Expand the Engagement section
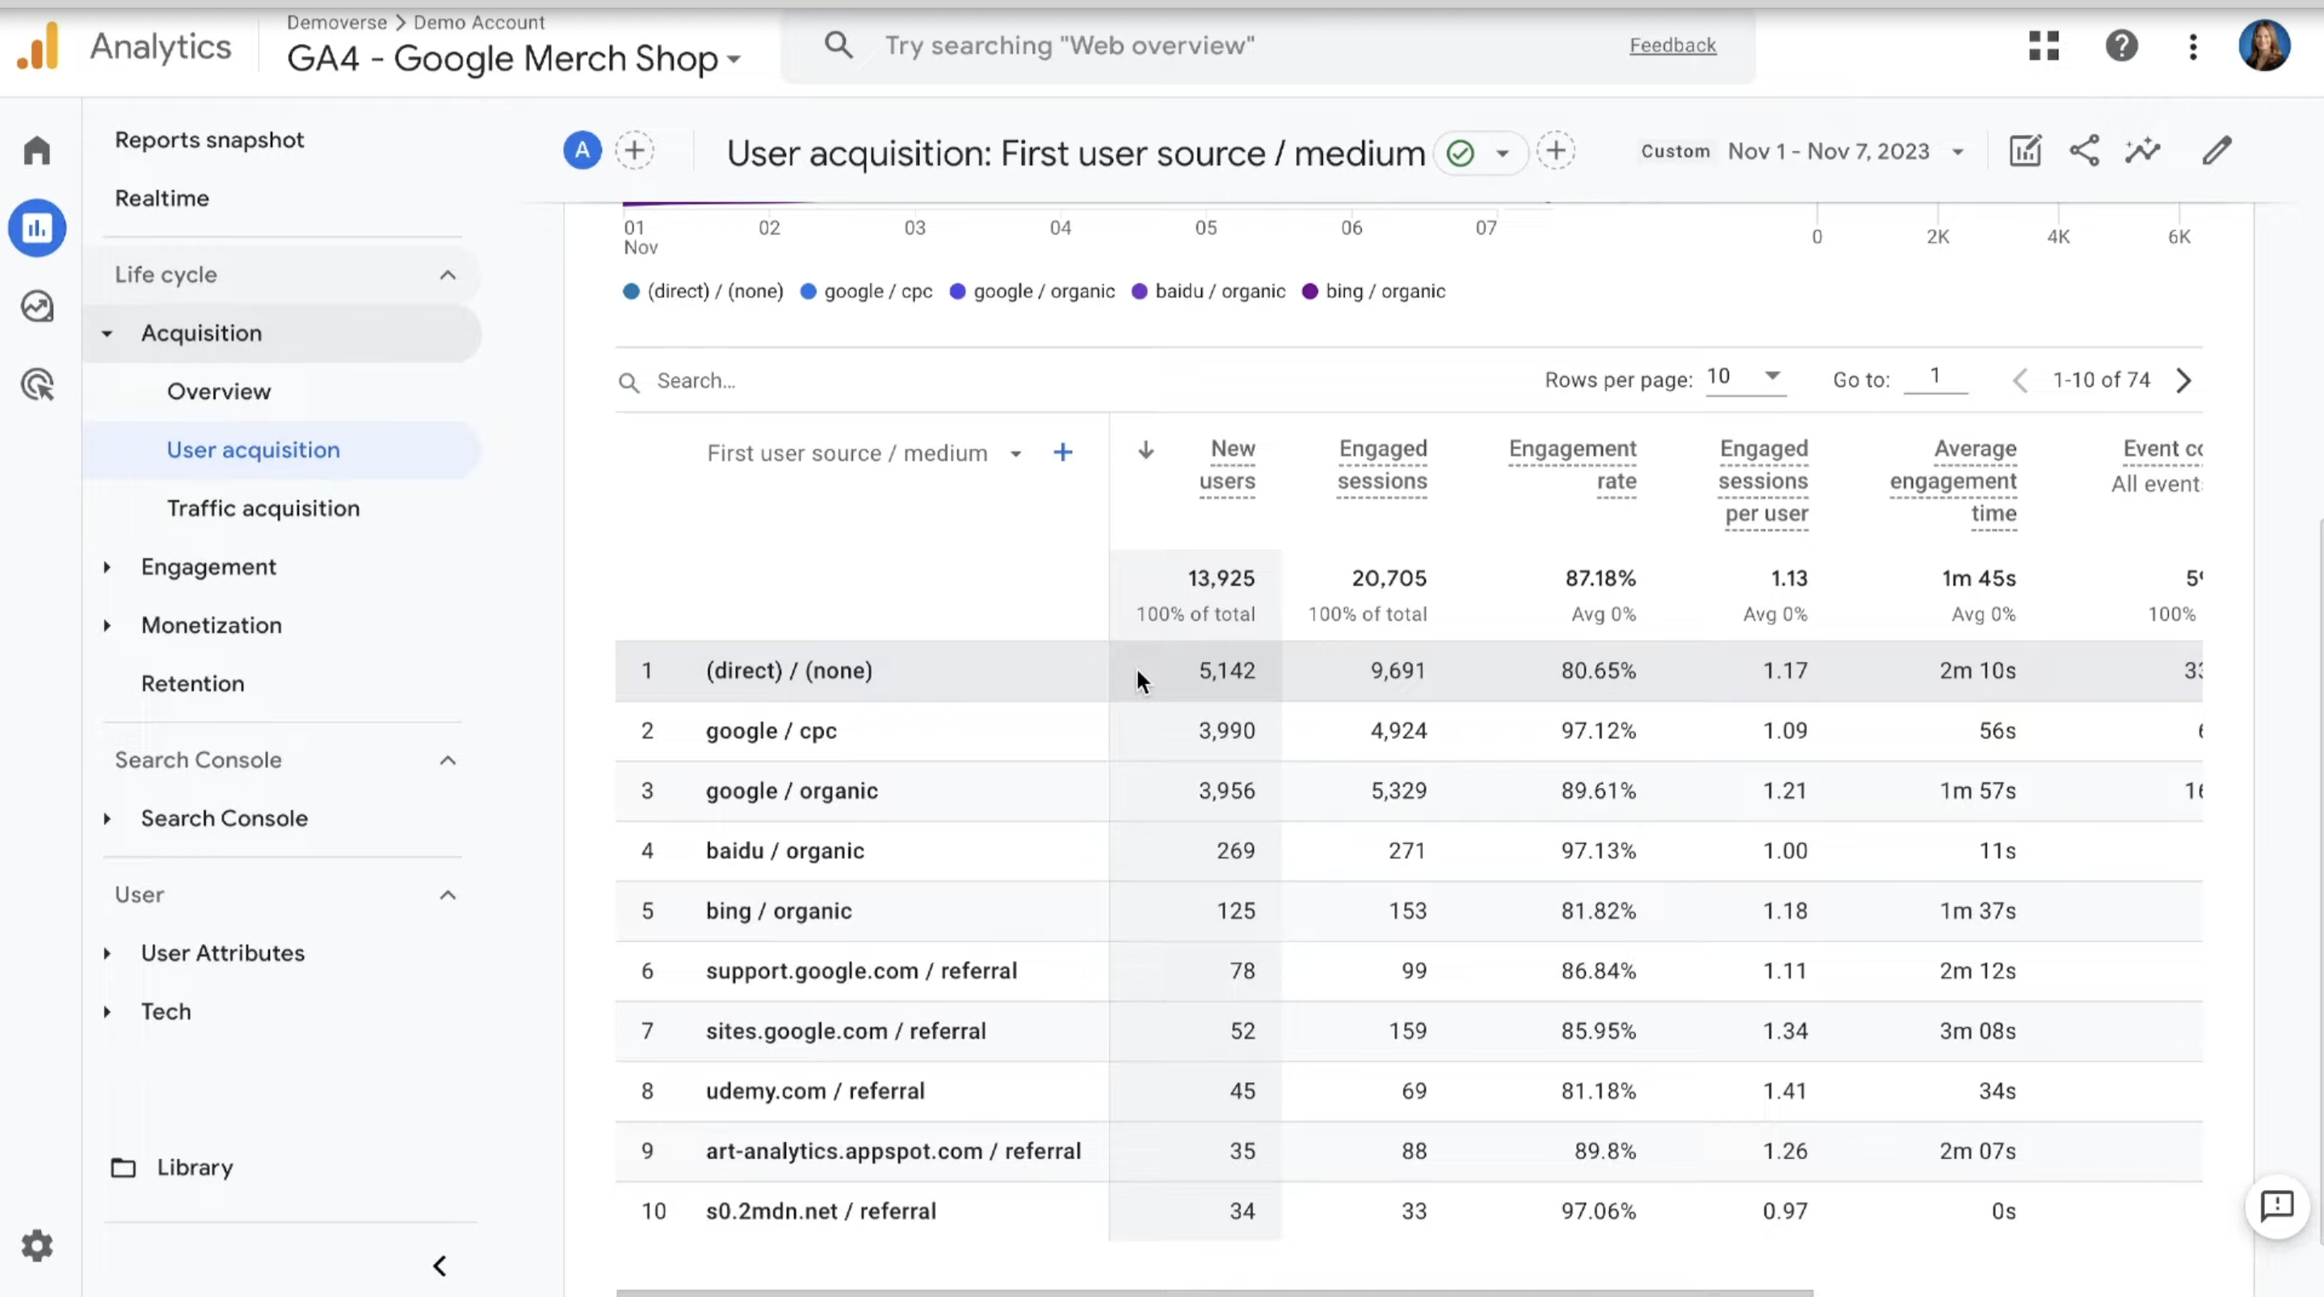 pyautogui.click(x=208, y=566)
